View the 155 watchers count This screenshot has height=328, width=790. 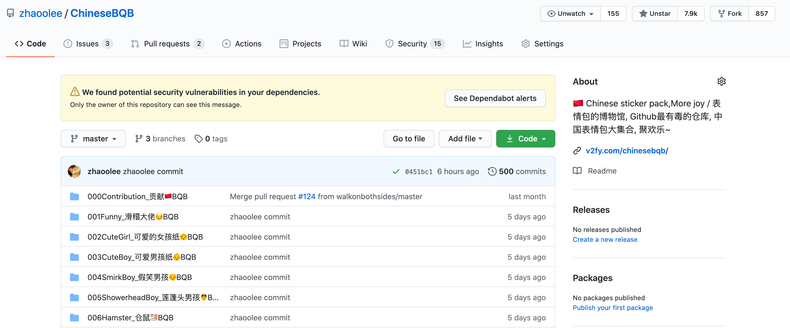(x=613, y=13)
